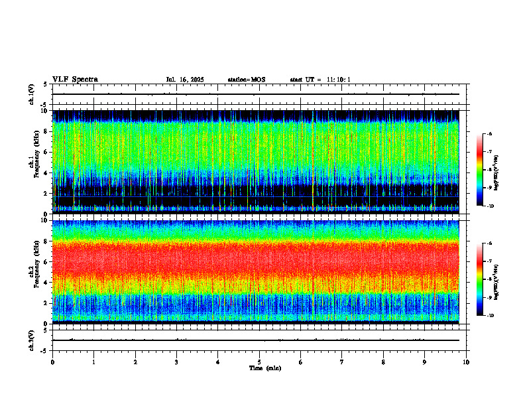Screen dimensions: 525x406
Task: Click time axis tick label "5"
Action: tap(259, 362)
